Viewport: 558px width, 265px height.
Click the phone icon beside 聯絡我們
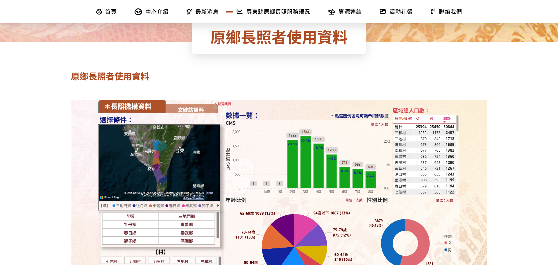tap(433, 12)
